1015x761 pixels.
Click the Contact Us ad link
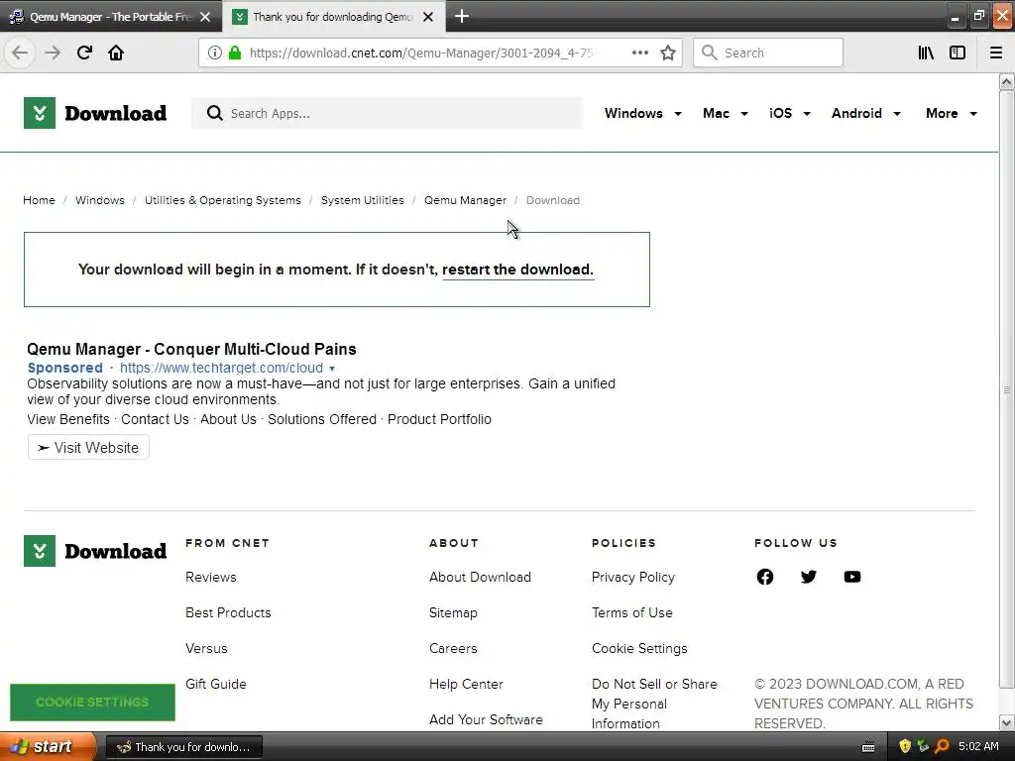click(155, 419)
